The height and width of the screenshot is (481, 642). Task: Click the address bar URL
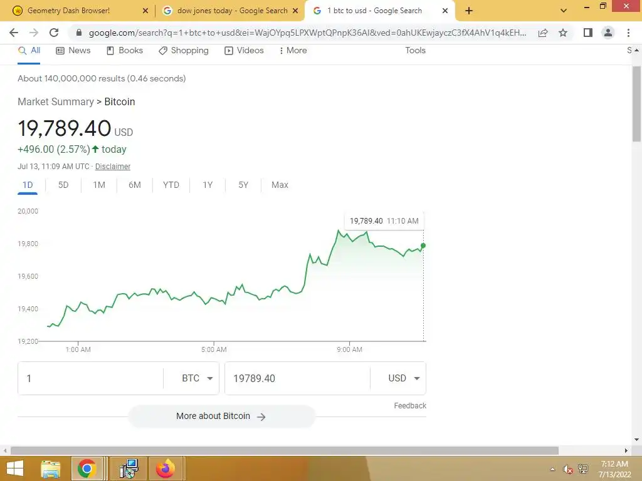pyautogui.click(x=307, y=33)
